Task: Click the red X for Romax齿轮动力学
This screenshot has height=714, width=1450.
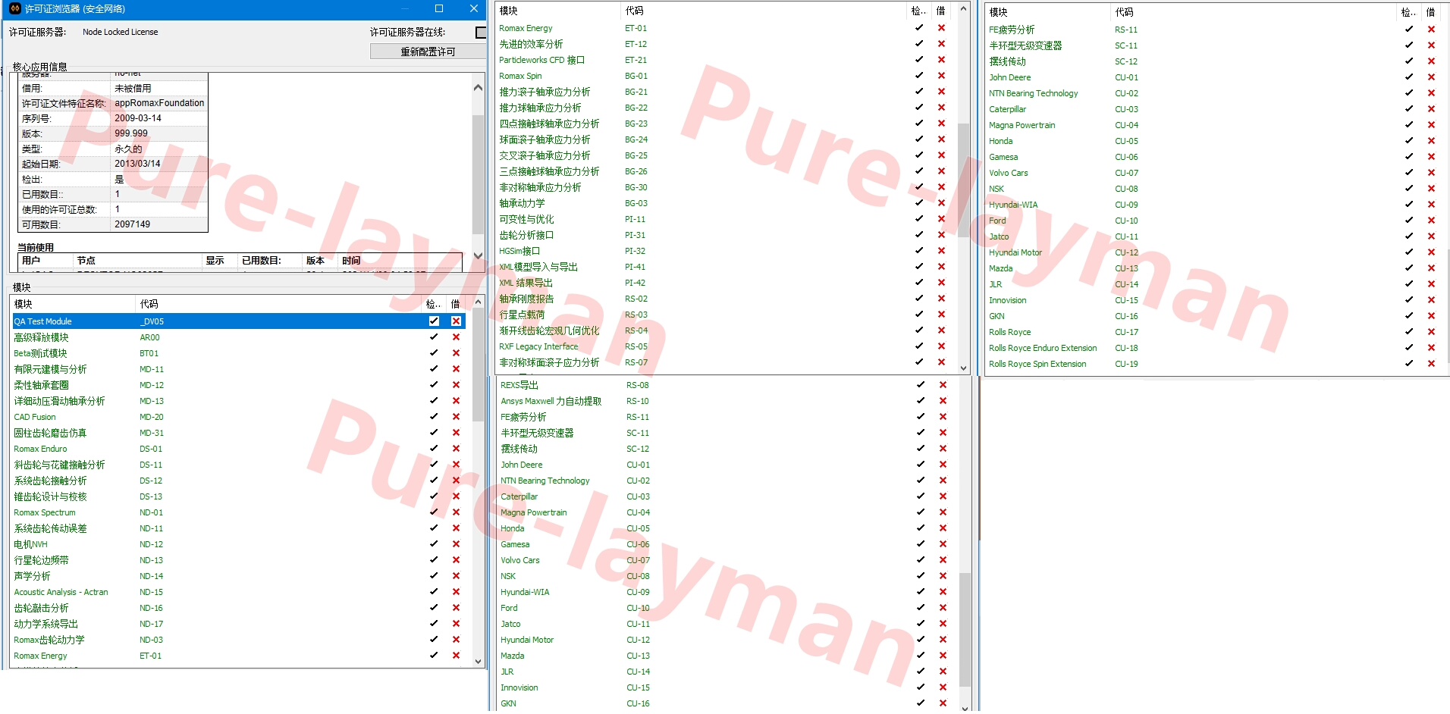Action: (x=456, y=640)
